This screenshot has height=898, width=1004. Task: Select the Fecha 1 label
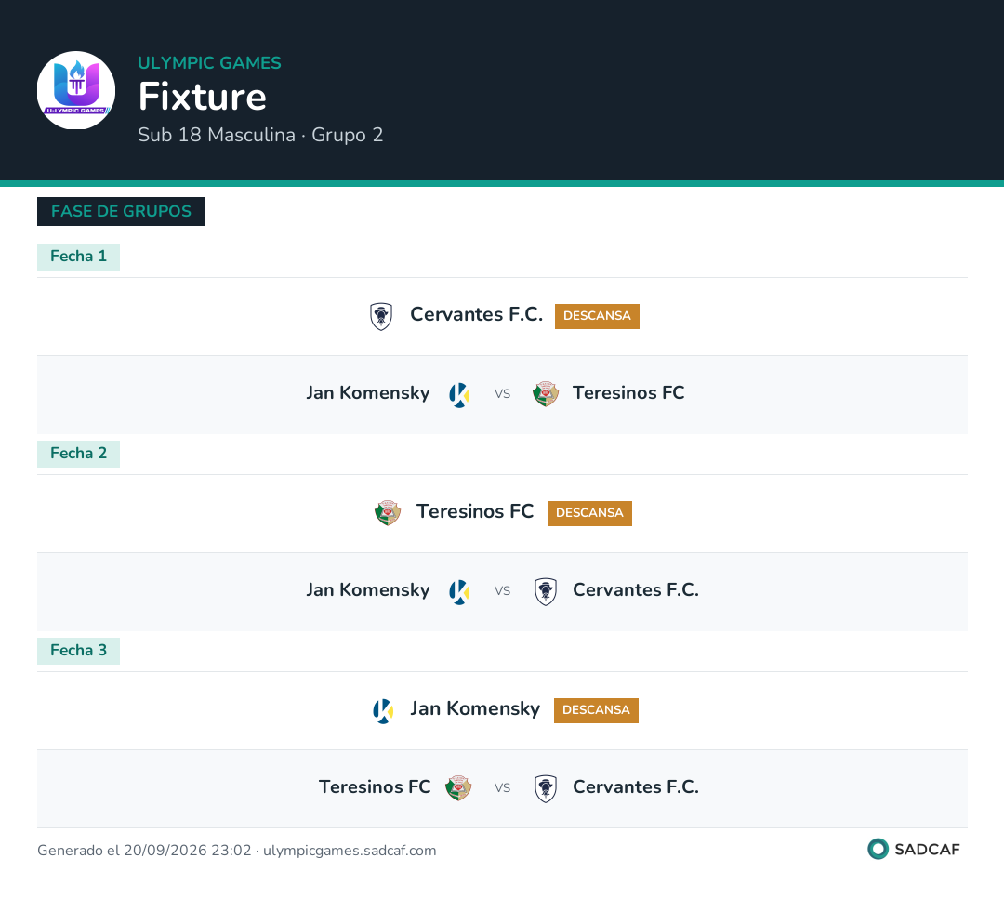(78, 257)
